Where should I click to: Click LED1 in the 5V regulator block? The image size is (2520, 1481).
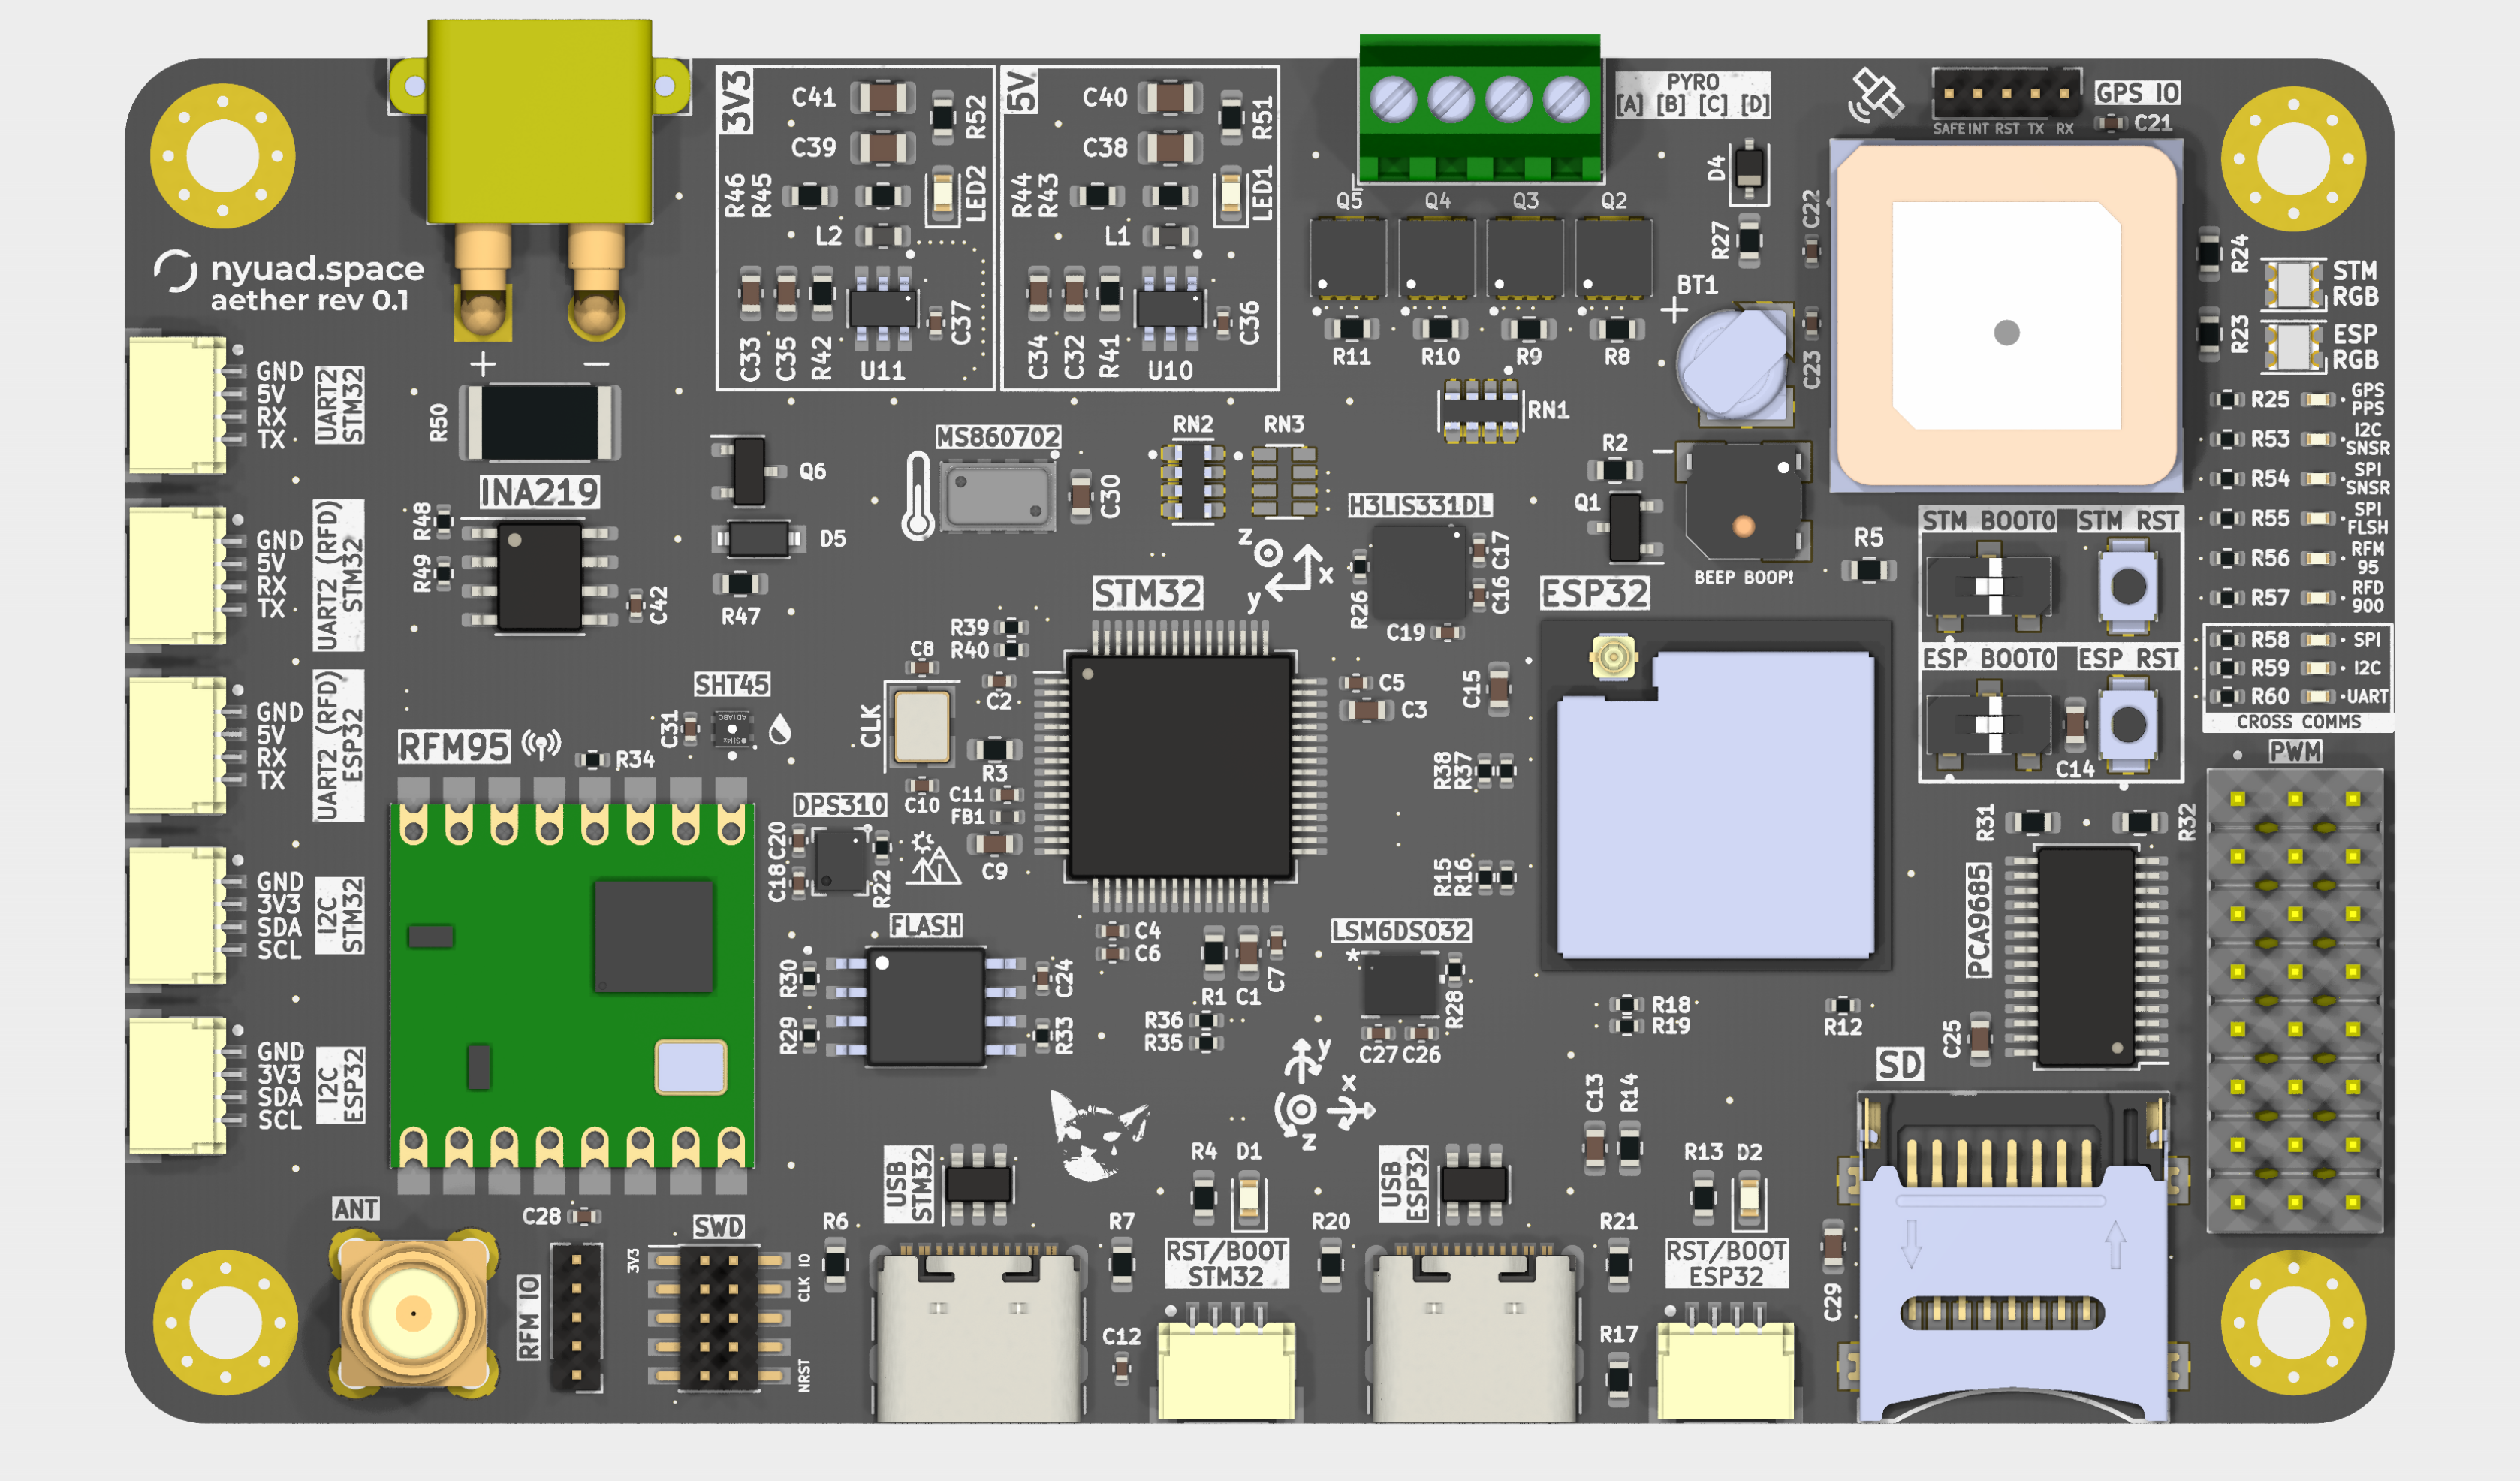pyautogui.click(x=1231, y=193)
